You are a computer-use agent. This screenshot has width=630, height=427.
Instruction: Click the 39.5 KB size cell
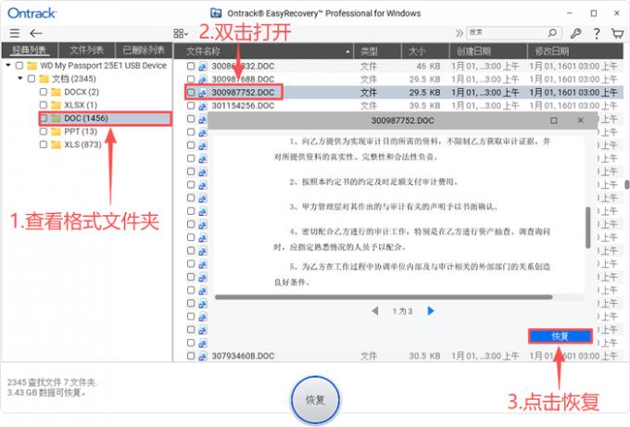(424, 106)
